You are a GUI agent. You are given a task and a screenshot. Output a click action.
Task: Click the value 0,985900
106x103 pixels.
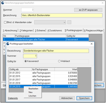73,87
